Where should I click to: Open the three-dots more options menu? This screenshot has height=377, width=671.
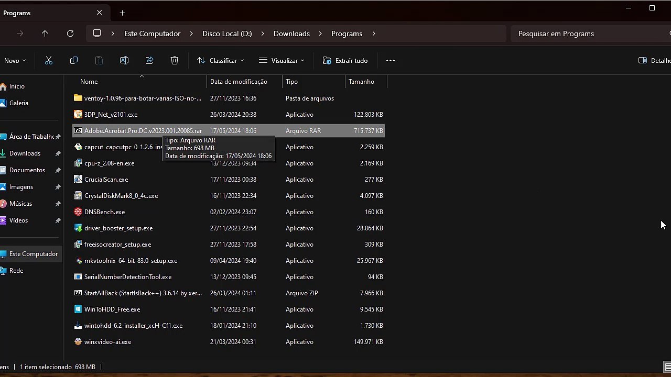[391, 61]
